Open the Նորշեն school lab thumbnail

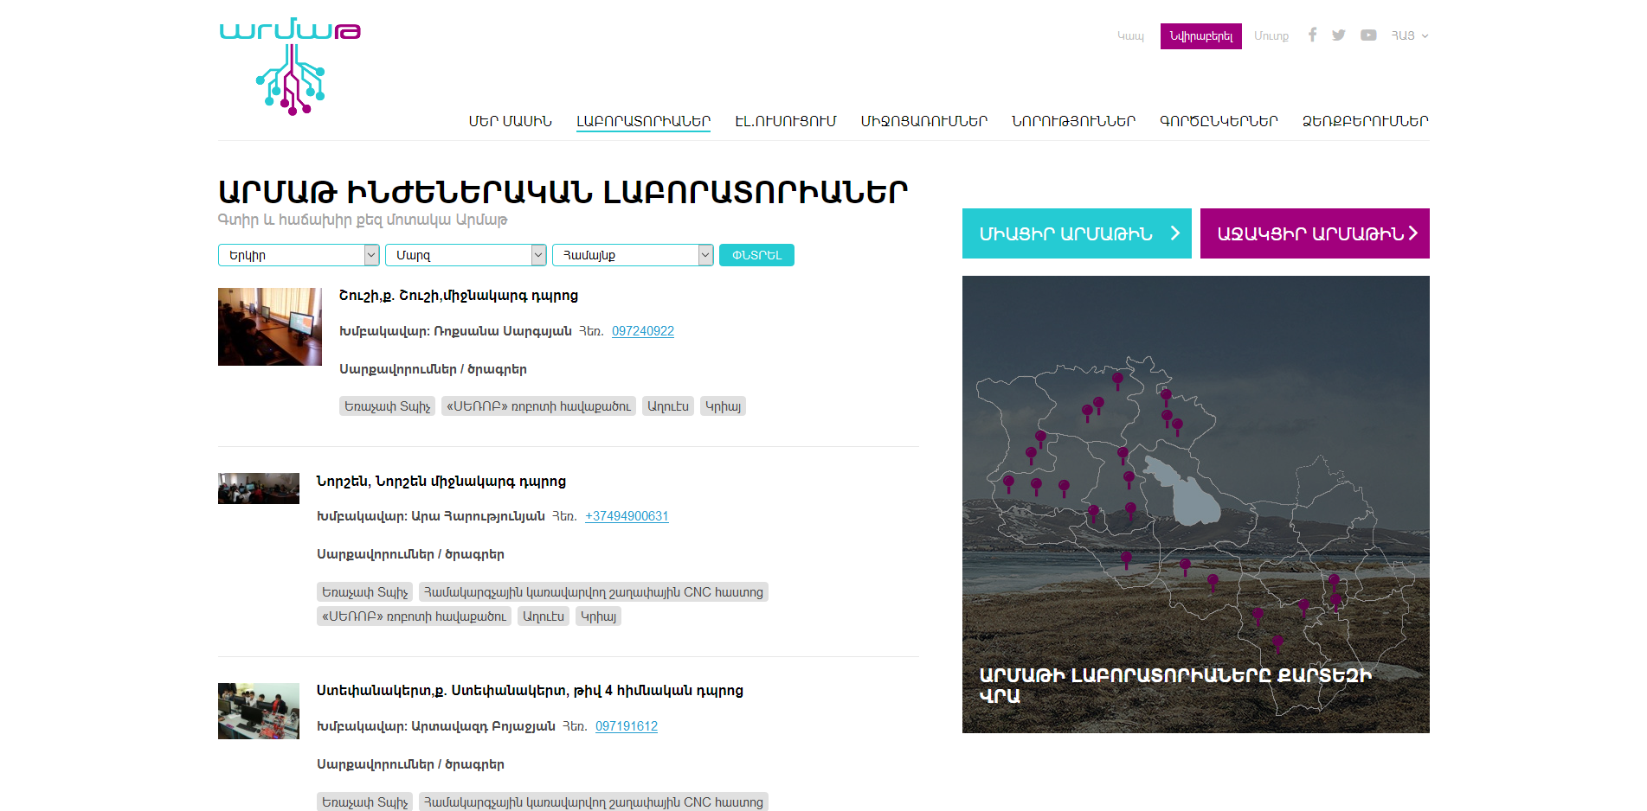tap(259, 489)
